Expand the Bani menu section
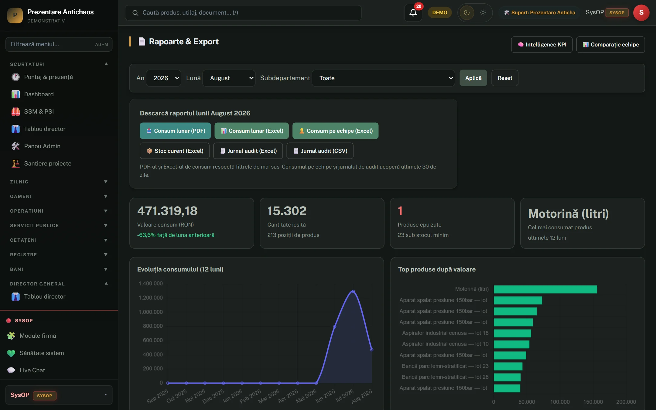Screen dimensions: 656x410 (59, 269)
